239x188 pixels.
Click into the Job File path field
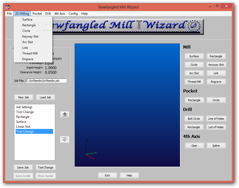tap(46, 81)
